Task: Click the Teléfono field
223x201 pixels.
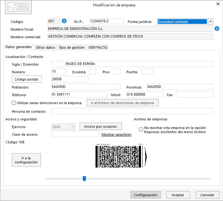Action: (x=79, y=94)
